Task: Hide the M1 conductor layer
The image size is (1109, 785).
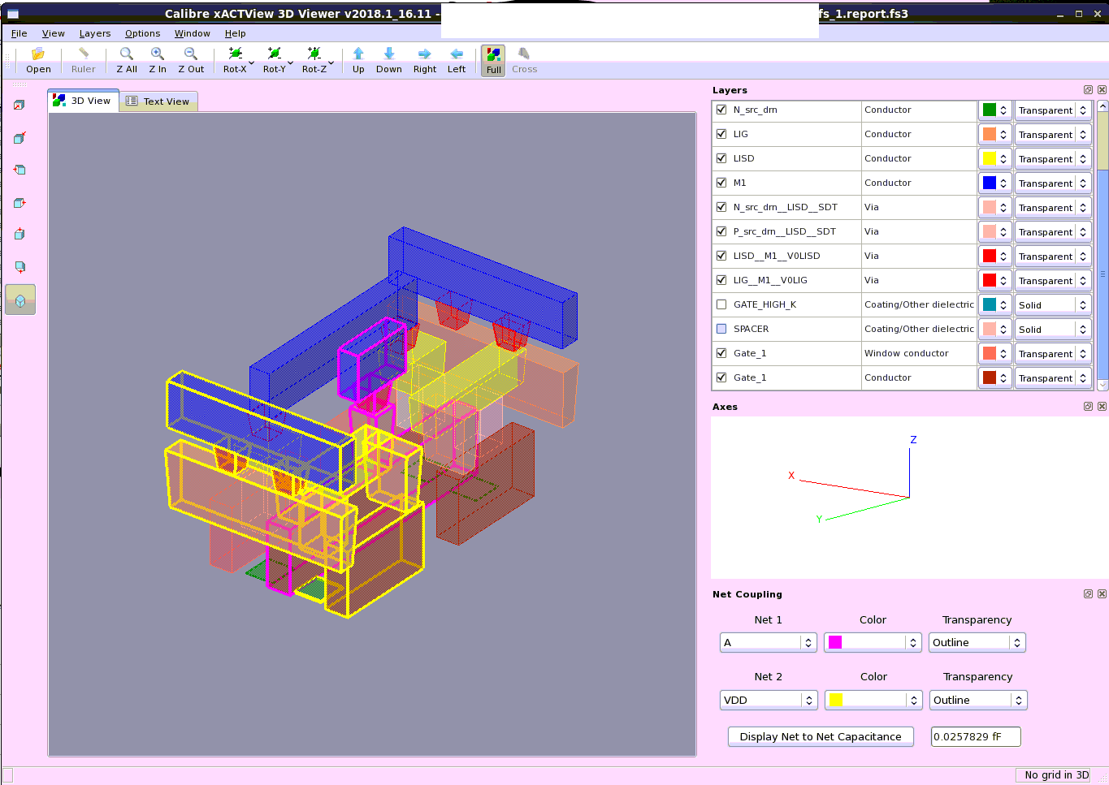Action: tap(721, 183)
